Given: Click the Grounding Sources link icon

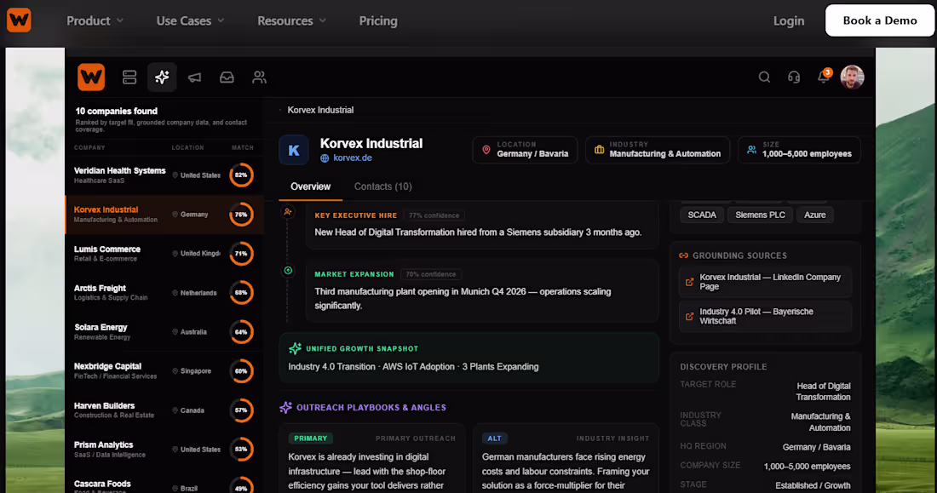Looking at the screenshot, I should click(684, 255).
